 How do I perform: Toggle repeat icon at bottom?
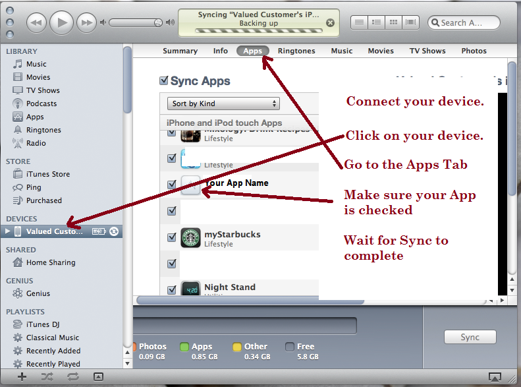[x=72, y=376]
